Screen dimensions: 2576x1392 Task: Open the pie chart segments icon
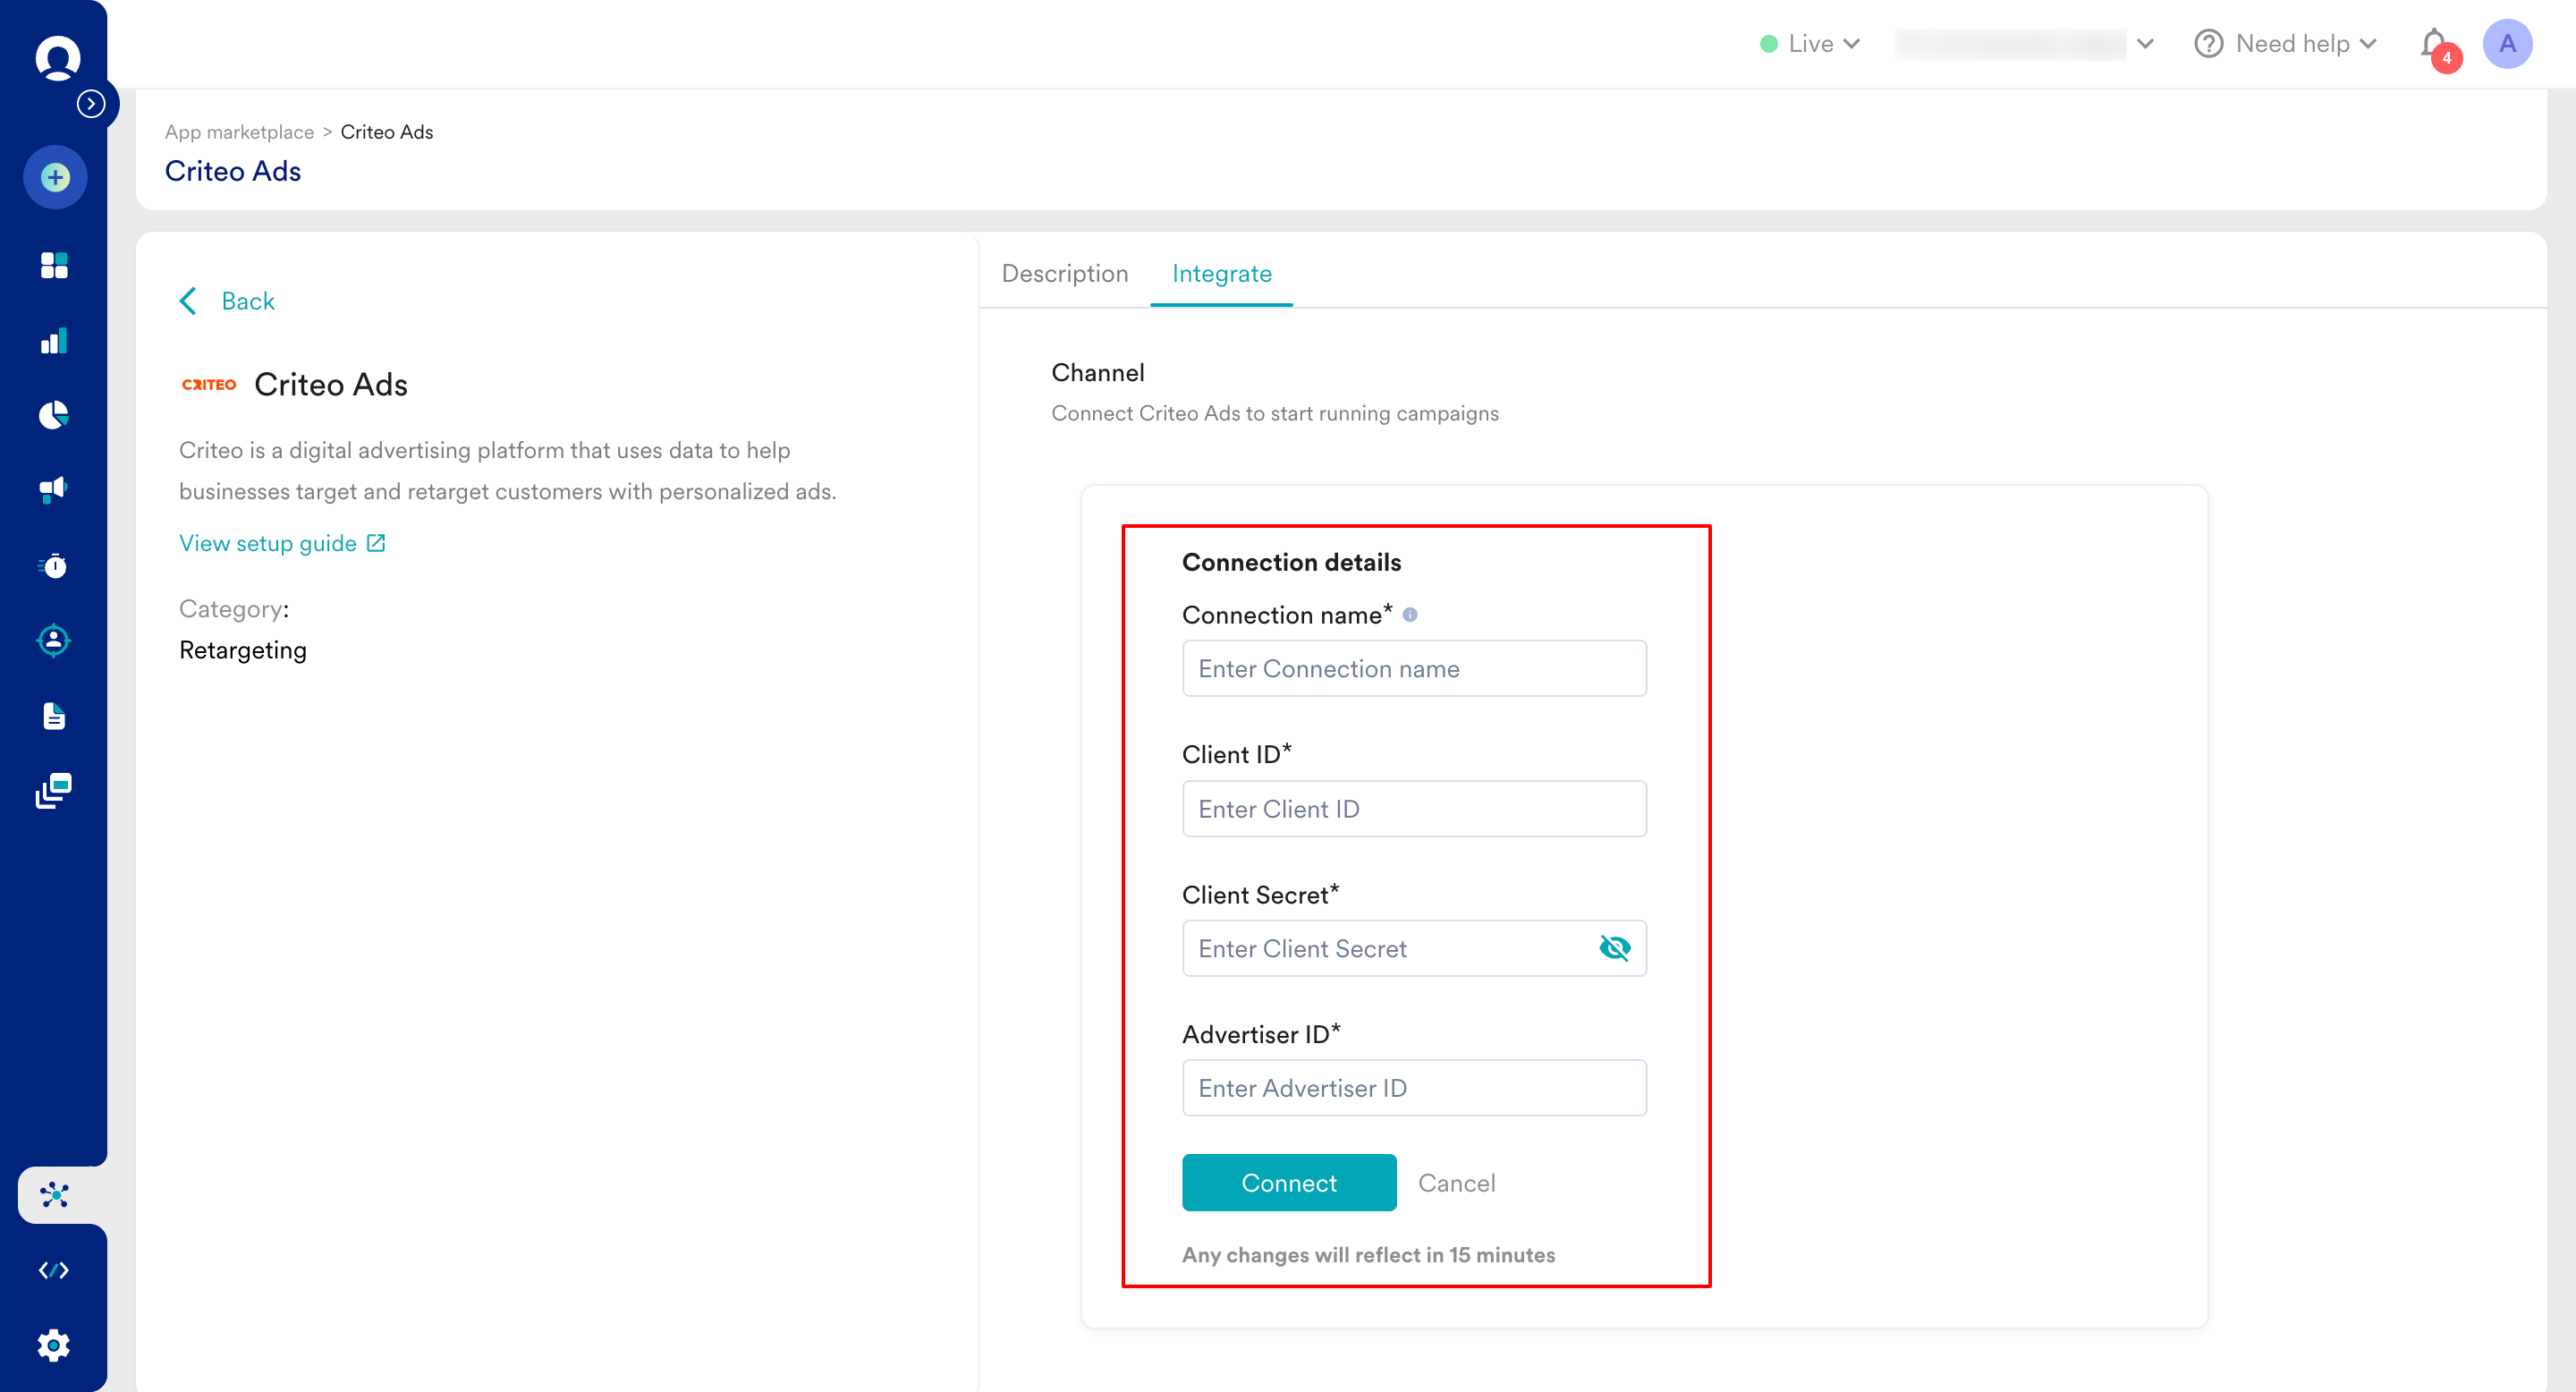54,415
